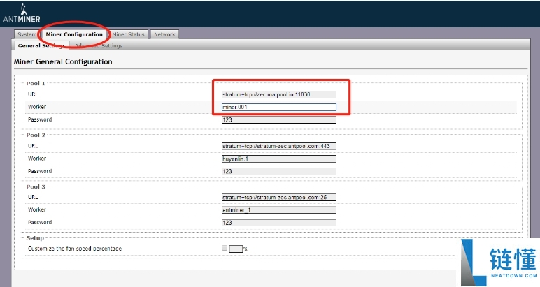This screenshot has width=540, height=287.
Task: Click the Pool 1 Password field
Action: [278, 119]
